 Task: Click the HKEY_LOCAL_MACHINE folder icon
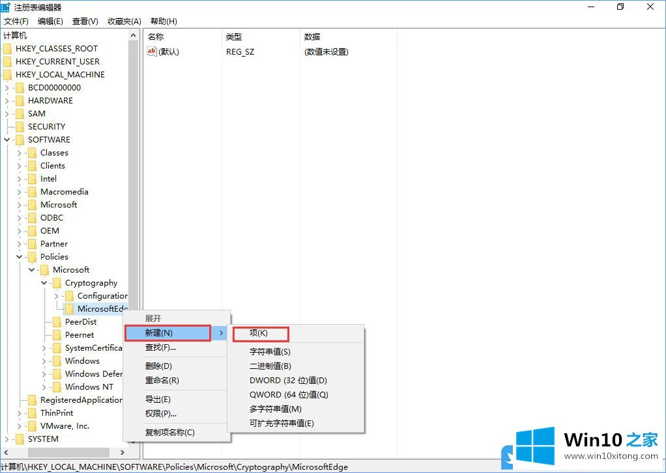click(x=7, y=75)
